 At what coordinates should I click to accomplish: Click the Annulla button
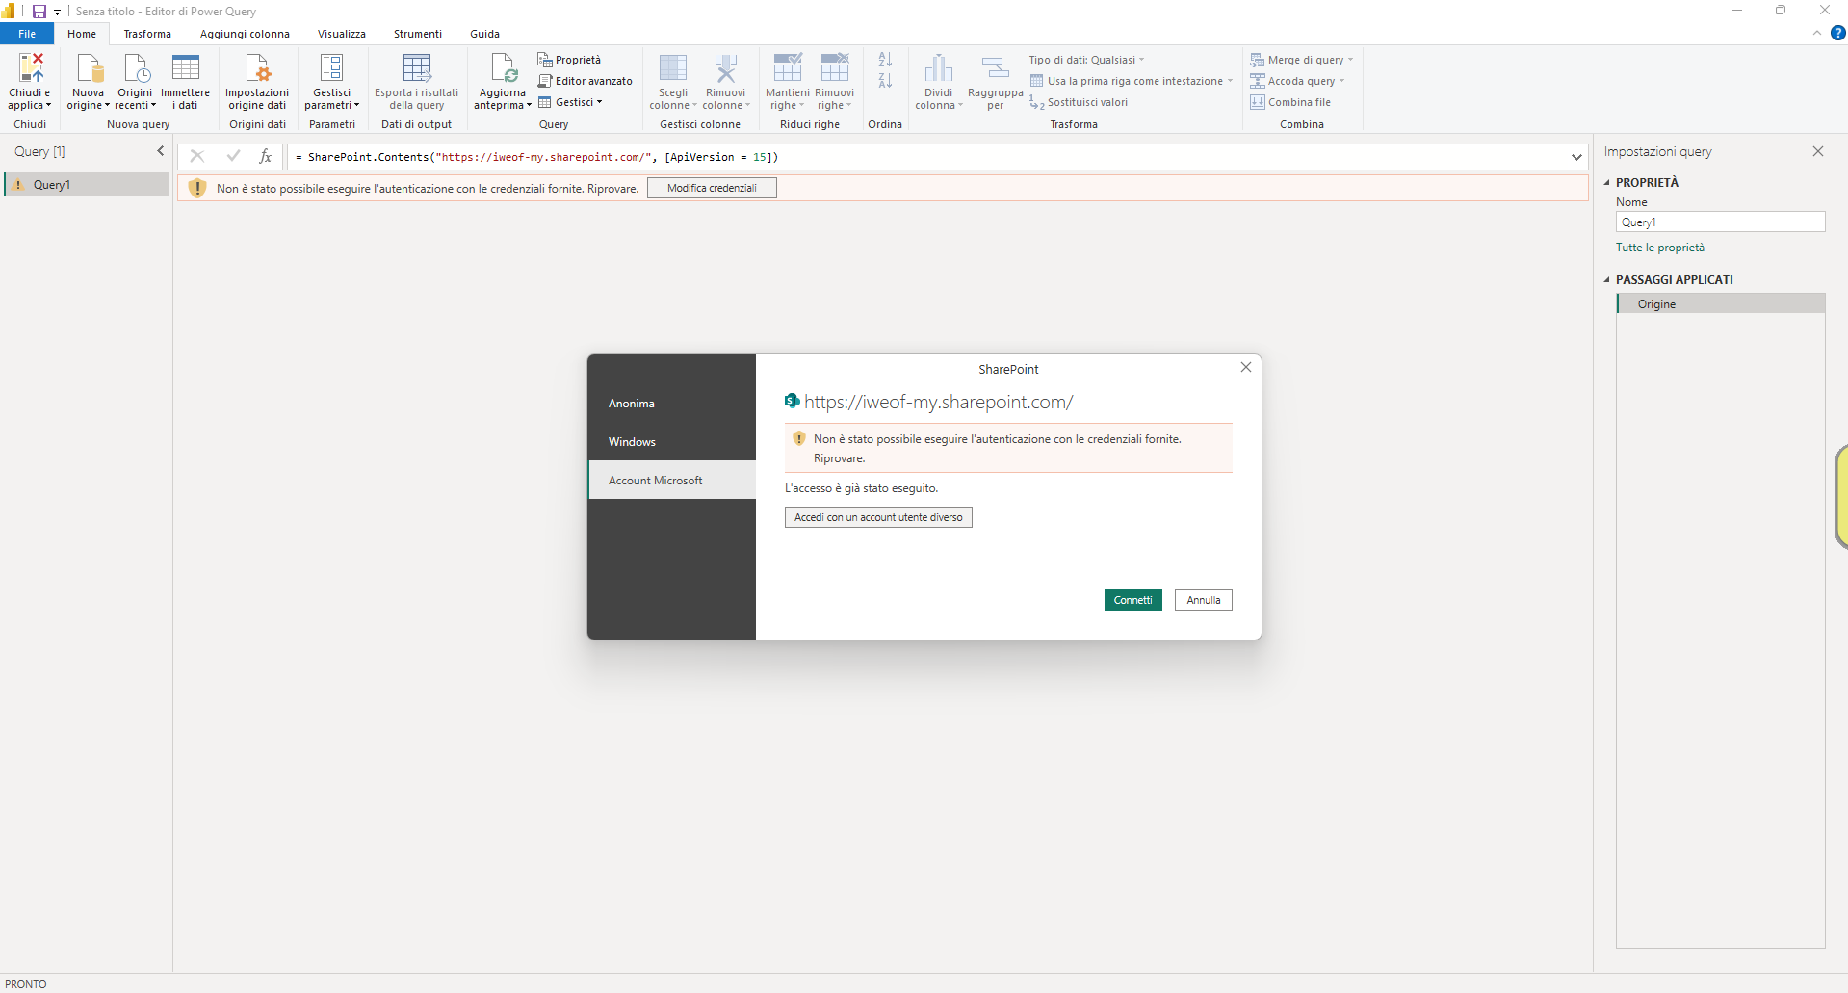tap(1203, 600)
